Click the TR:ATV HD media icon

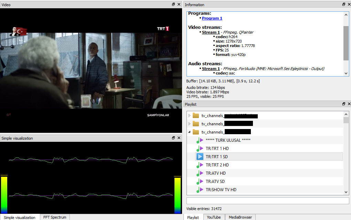point(200,173)
